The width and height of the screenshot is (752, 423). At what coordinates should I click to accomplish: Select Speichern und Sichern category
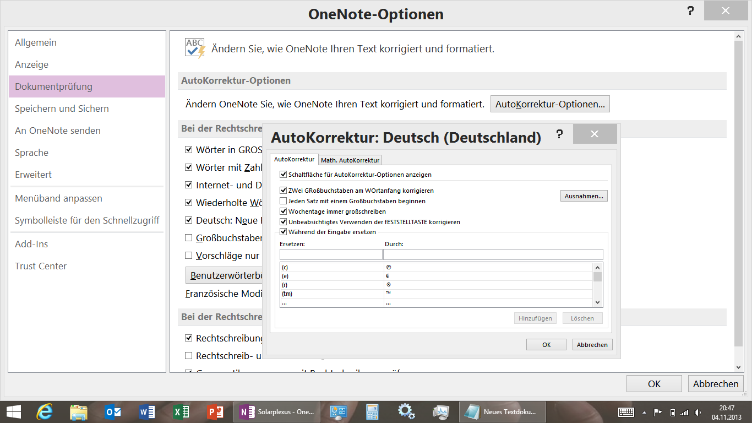(x=87, y=109)
